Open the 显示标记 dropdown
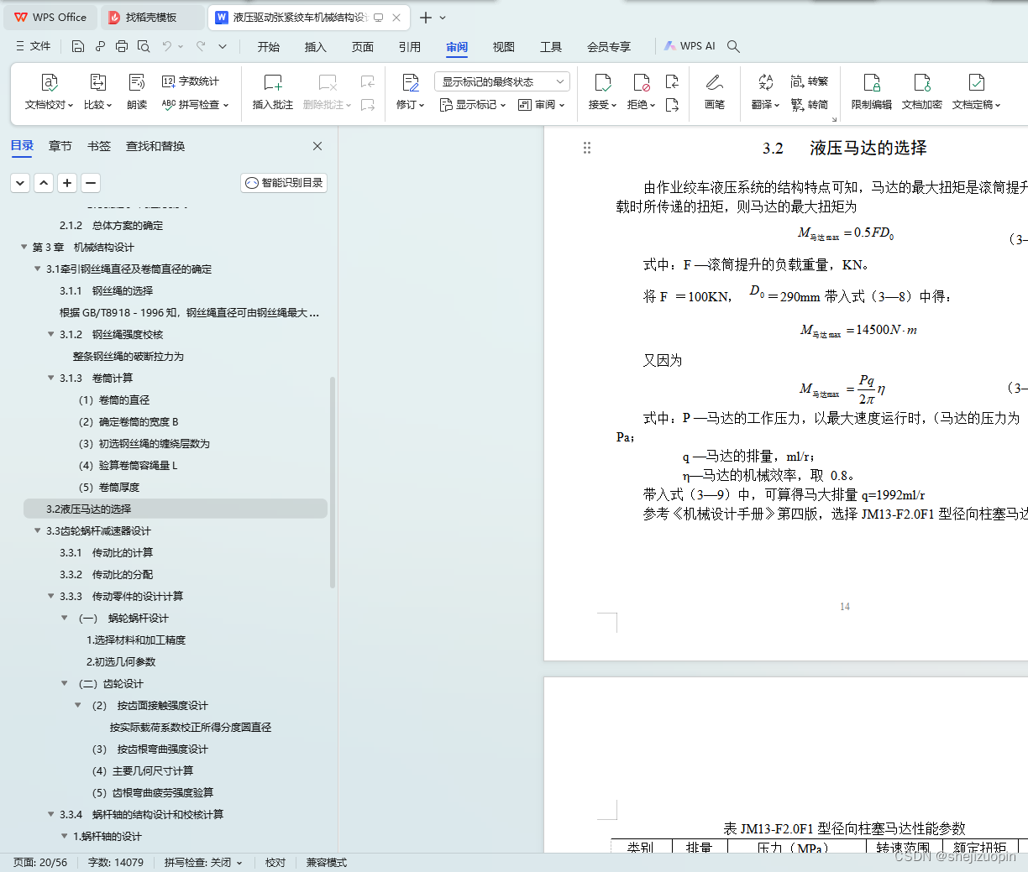The height and width of the screenshot is (872, 1028). pos(473,105)
